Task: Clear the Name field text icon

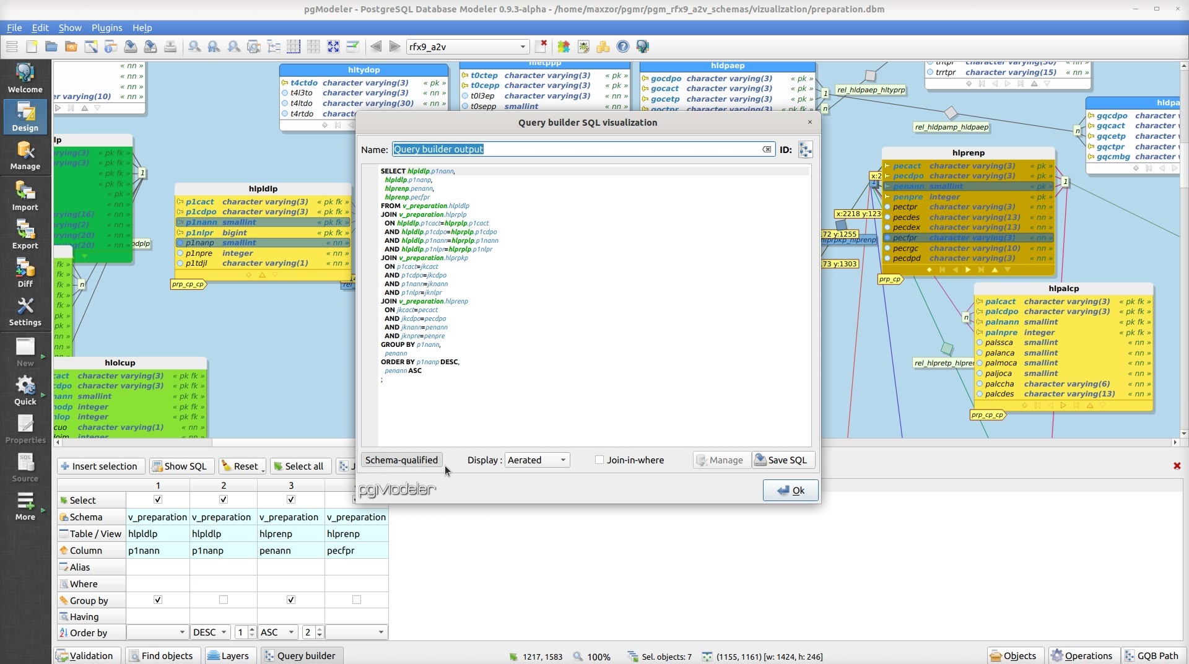Action: click(x=767, y=149)
